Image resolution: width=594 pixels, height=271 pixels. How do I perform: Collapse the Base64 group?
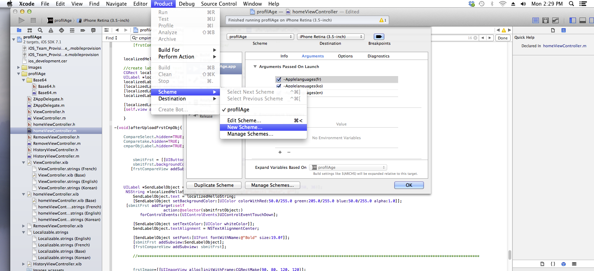[x=24, y=80]
